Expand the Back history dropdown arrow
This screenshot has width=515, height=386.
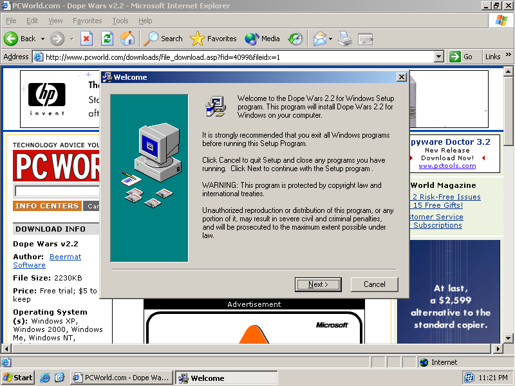coord(42,39)
